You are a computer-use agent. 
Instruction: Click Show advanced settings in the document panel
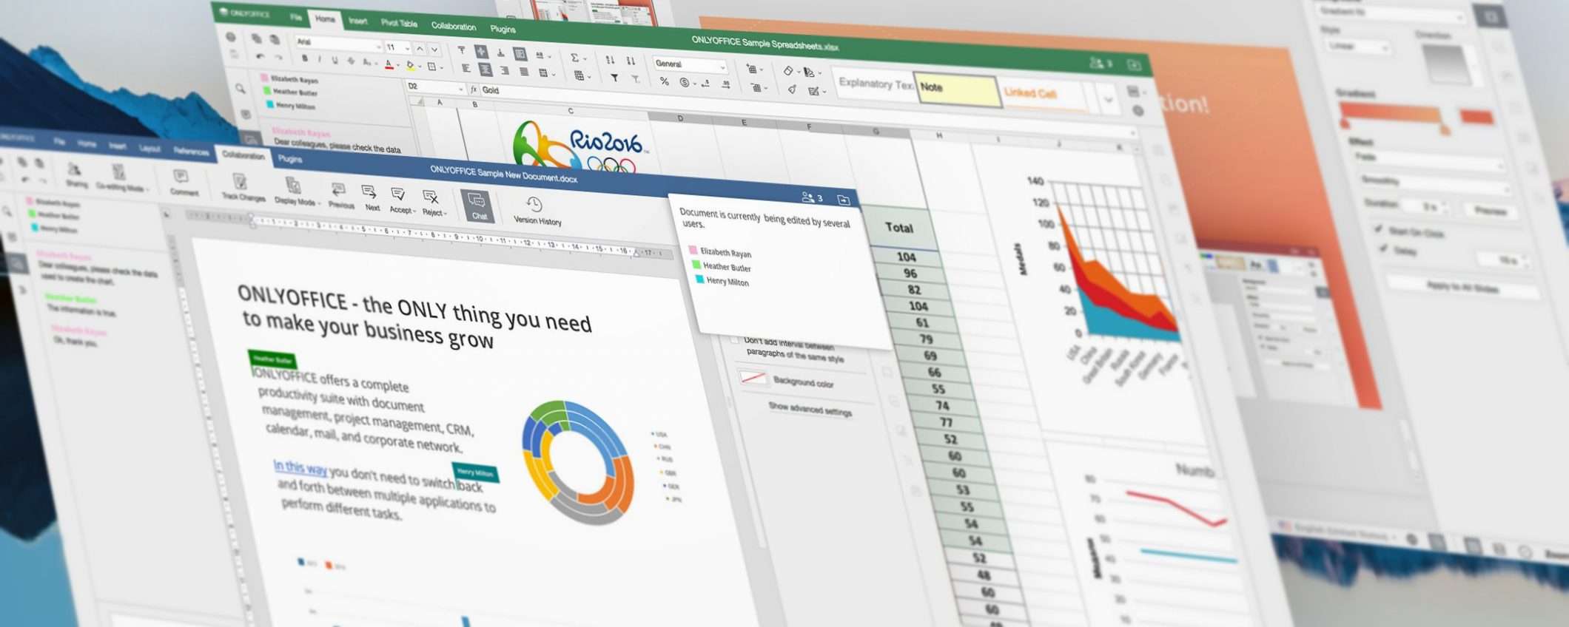coord(810,409)
